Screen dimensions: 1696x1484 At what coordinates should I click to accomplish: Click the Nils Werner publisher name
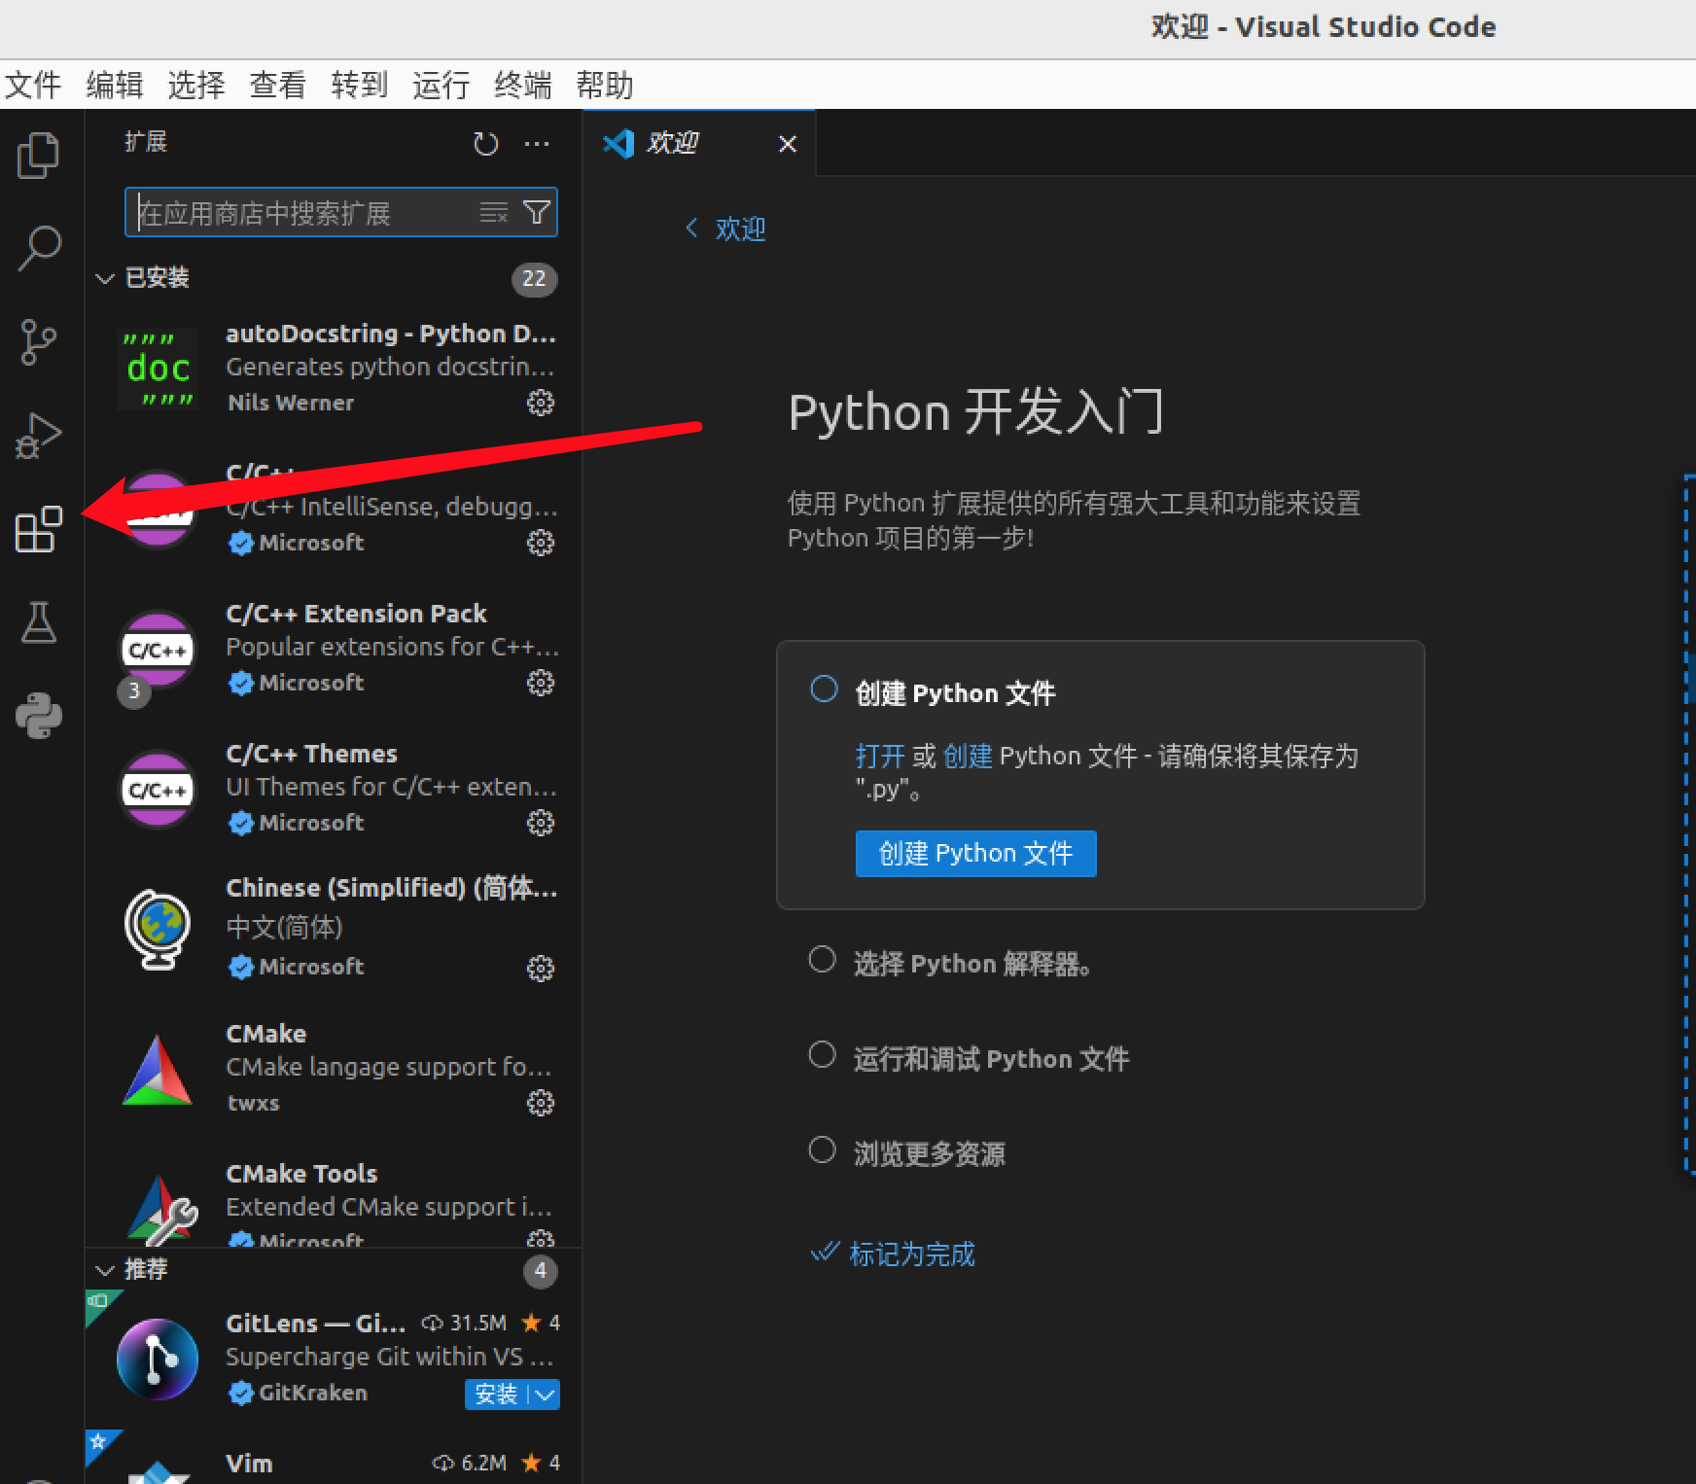coord(291,403)
